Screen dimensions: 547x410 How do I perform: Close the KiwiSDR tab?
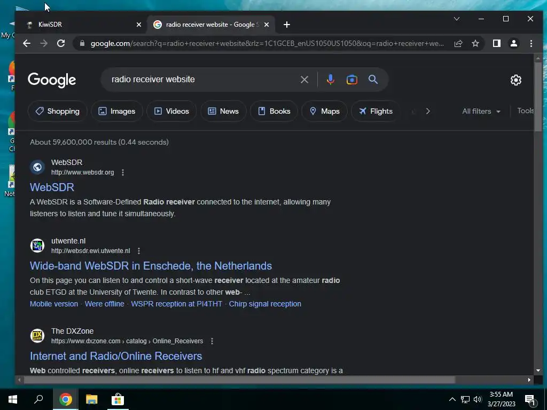pos(139,25)
